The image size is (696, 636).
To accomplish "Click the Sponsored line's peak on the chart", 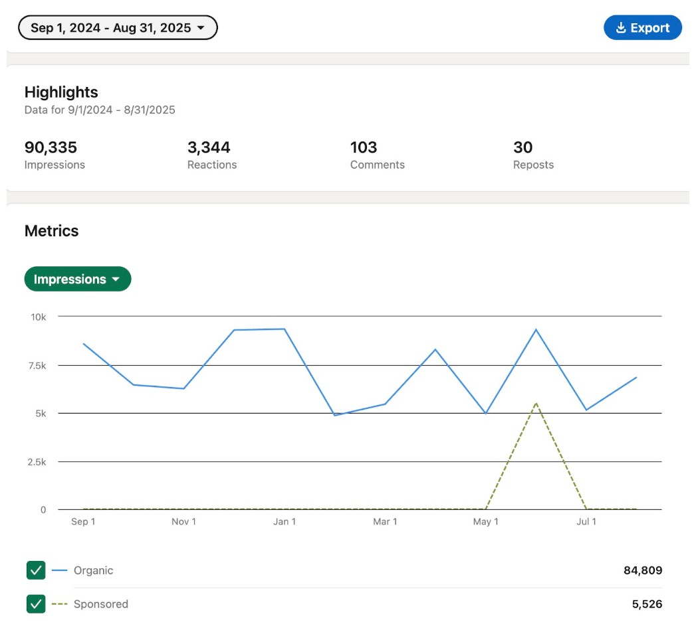I will click(x=536, y=403).
